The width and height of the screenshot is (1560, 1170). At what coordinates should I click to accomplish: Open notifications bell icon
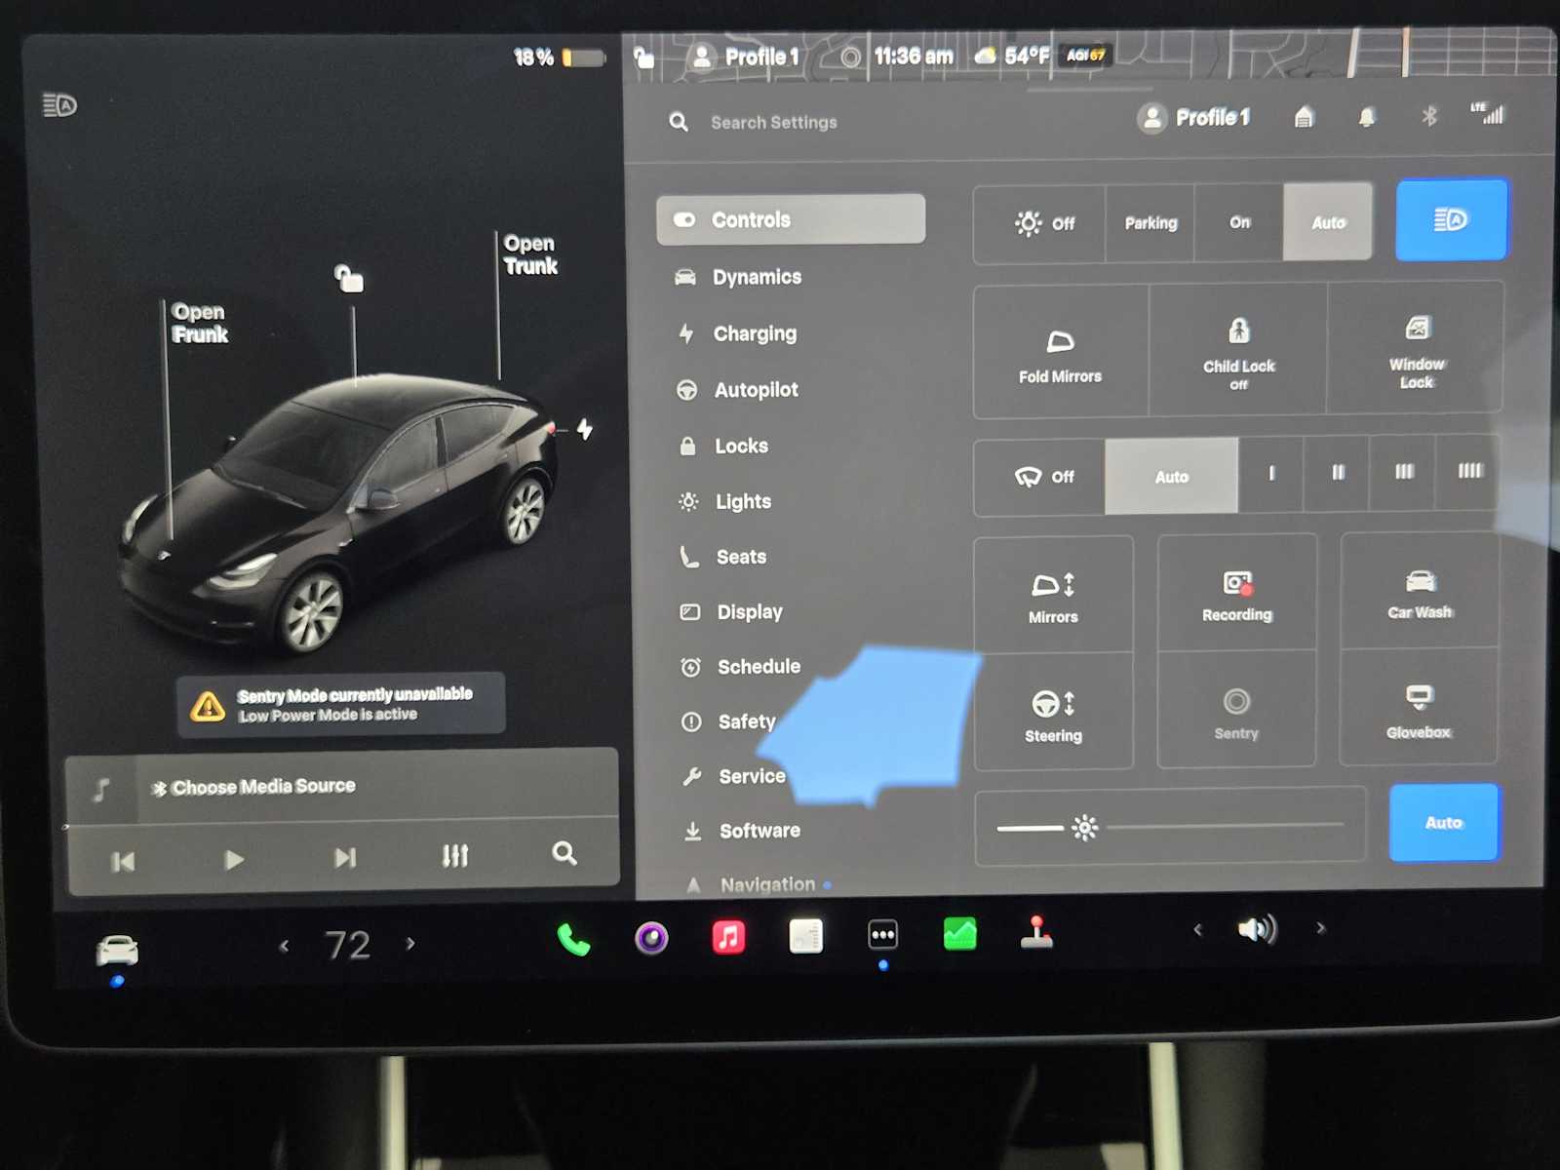1367,118
